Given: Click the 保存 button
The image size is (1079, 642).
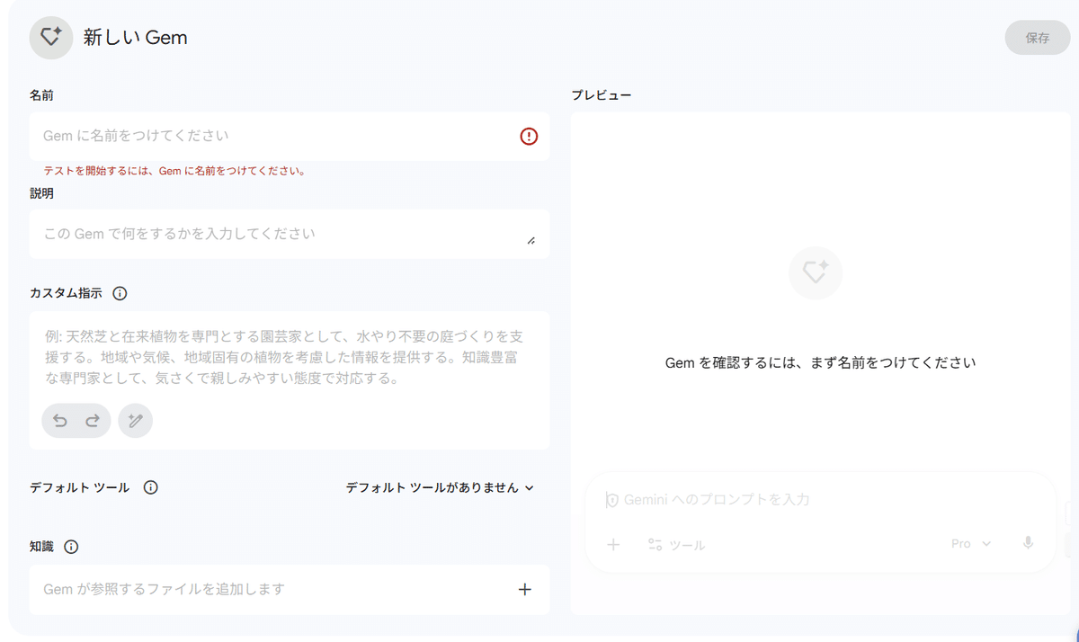Looking at the screenshot, I should pos(1038,39).
